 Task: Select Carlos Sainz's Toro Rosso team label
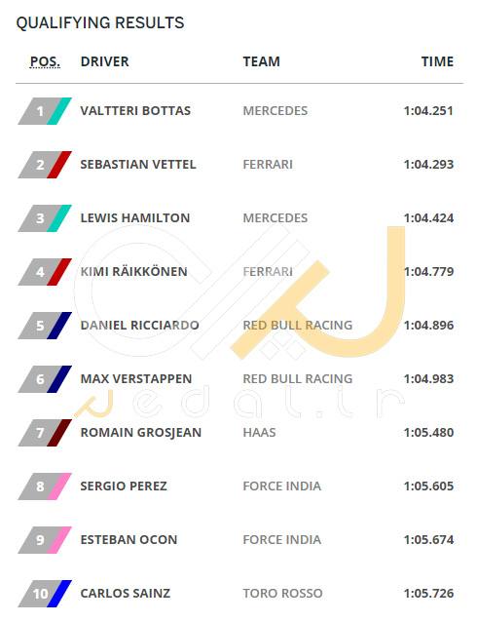point(283,594)
